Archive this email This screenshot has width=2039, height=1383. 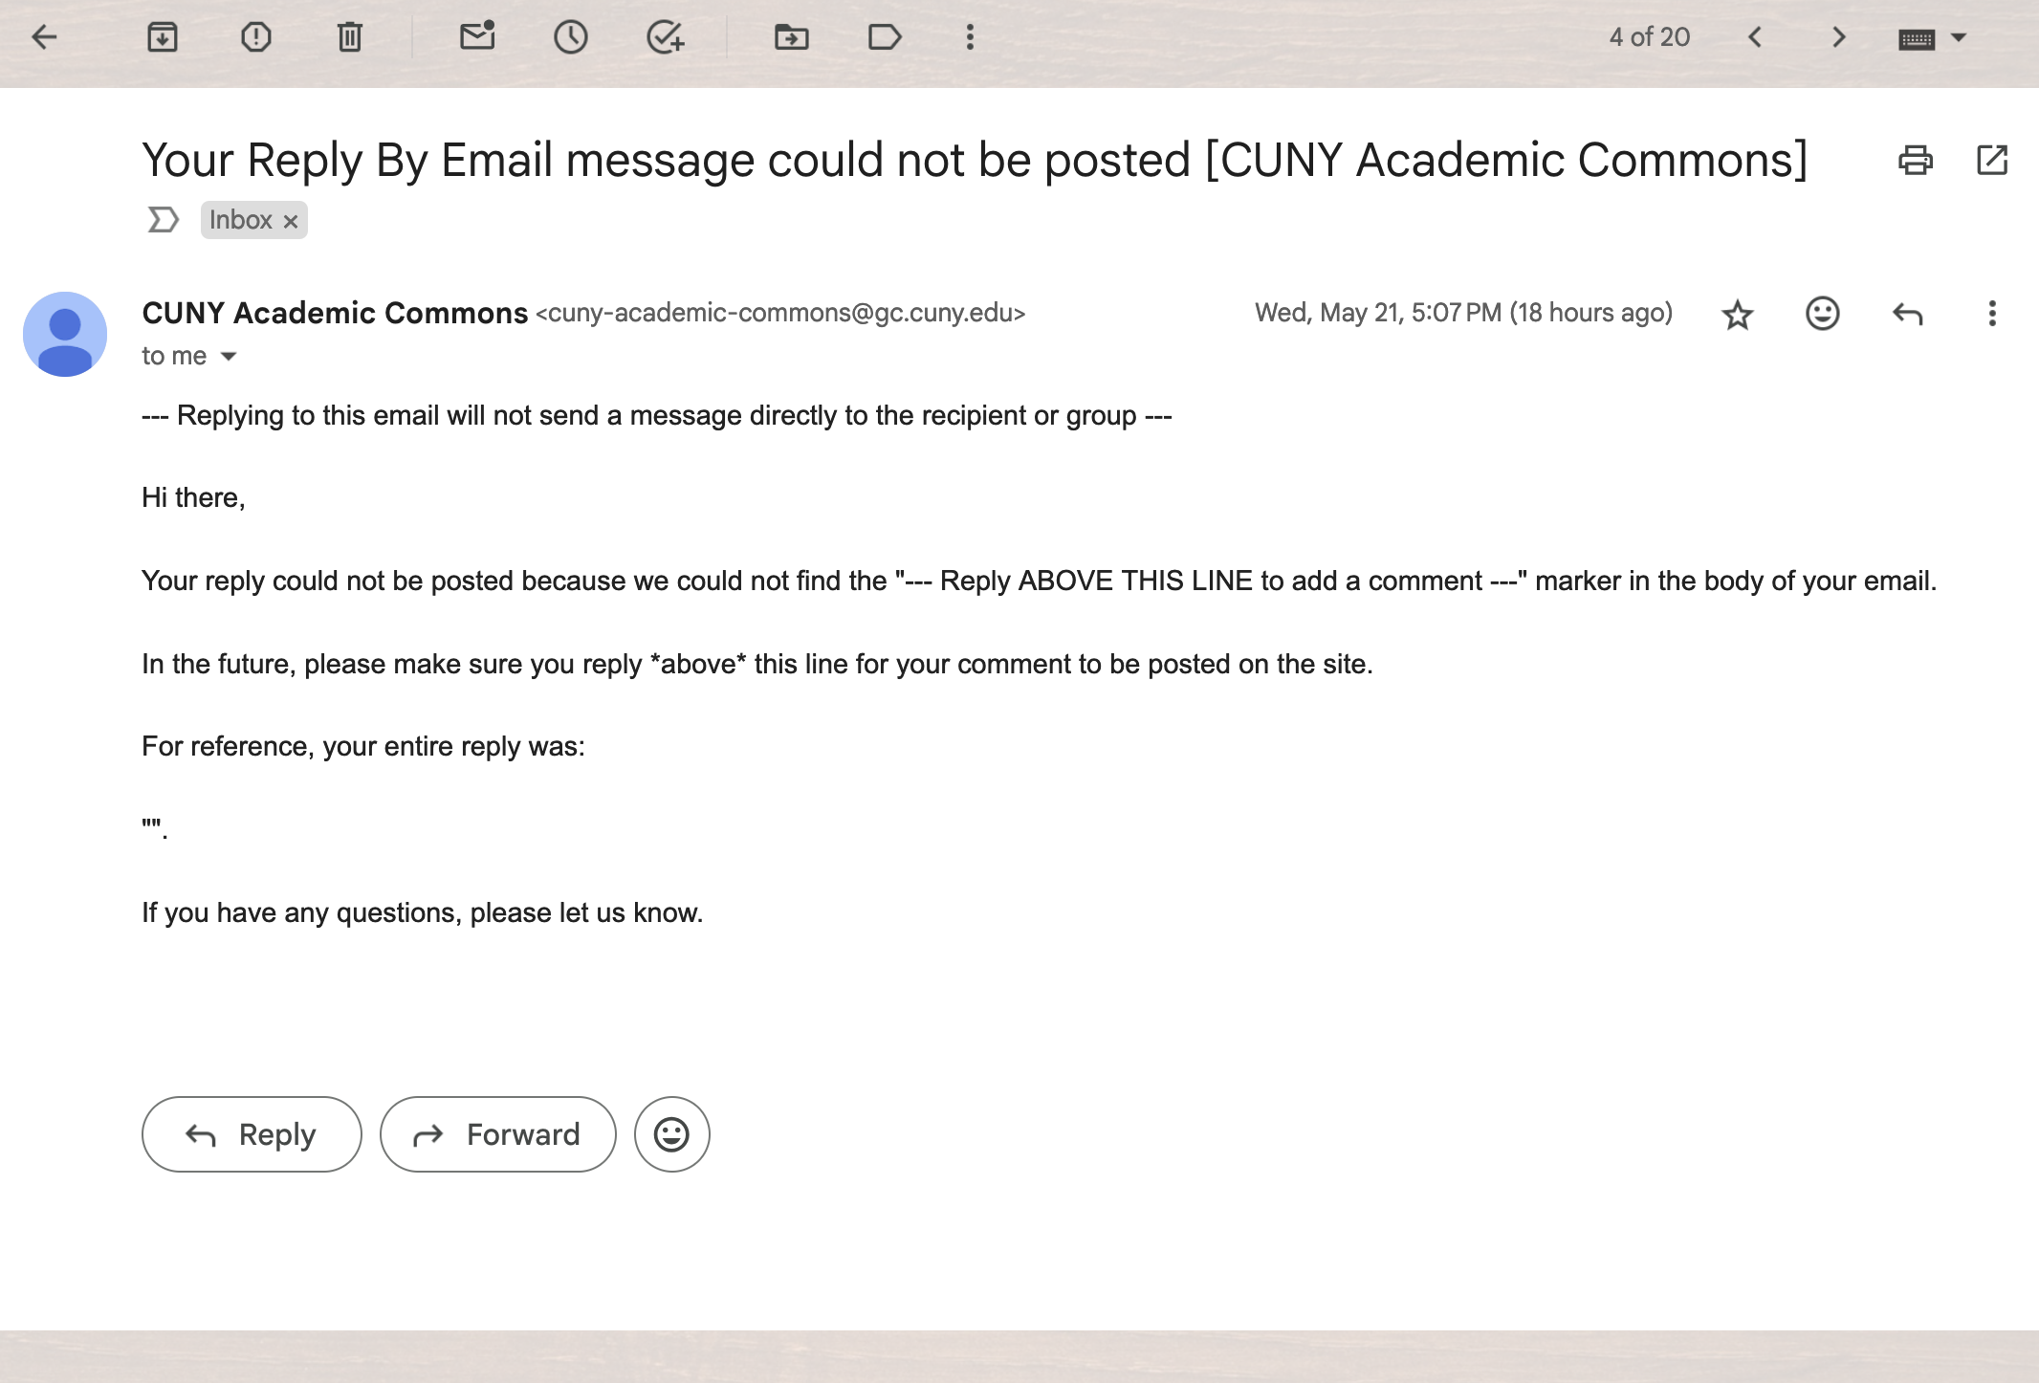[163, 37]
